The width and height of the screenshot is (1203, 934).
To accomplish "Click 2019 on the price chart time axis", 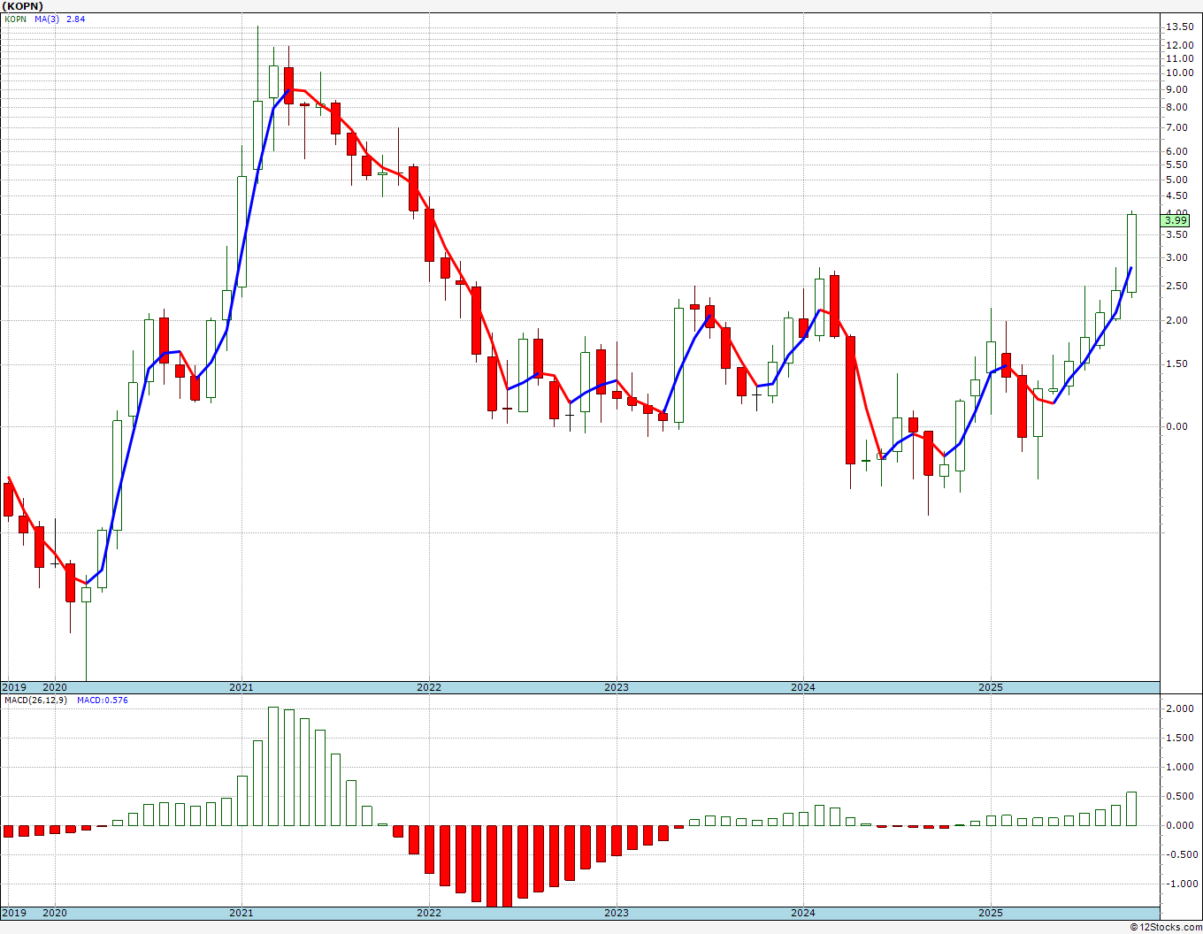I will coord(13,687).
